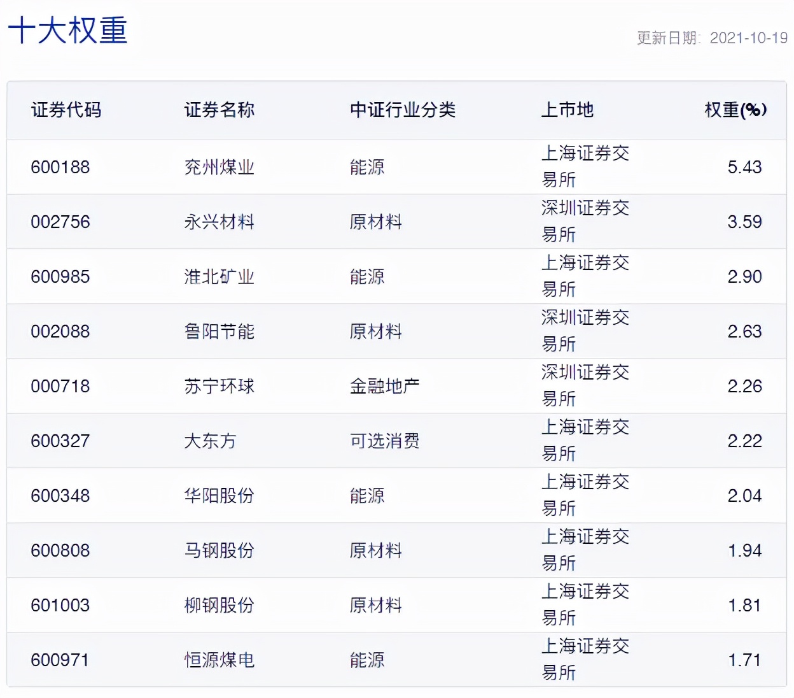794x698 pixels.
Task: Click the 证券名称 column header
Action: pos(219,110)
